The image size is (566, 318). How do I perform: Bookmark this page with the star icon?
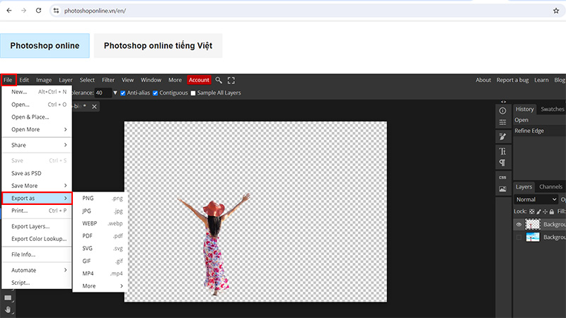(x=556, y=11)
